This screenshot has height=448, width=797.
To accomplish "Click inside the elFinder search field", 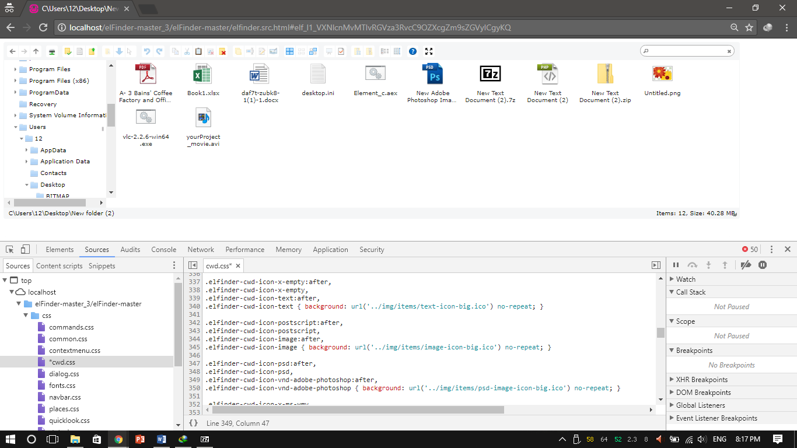I will pos(686,51).
